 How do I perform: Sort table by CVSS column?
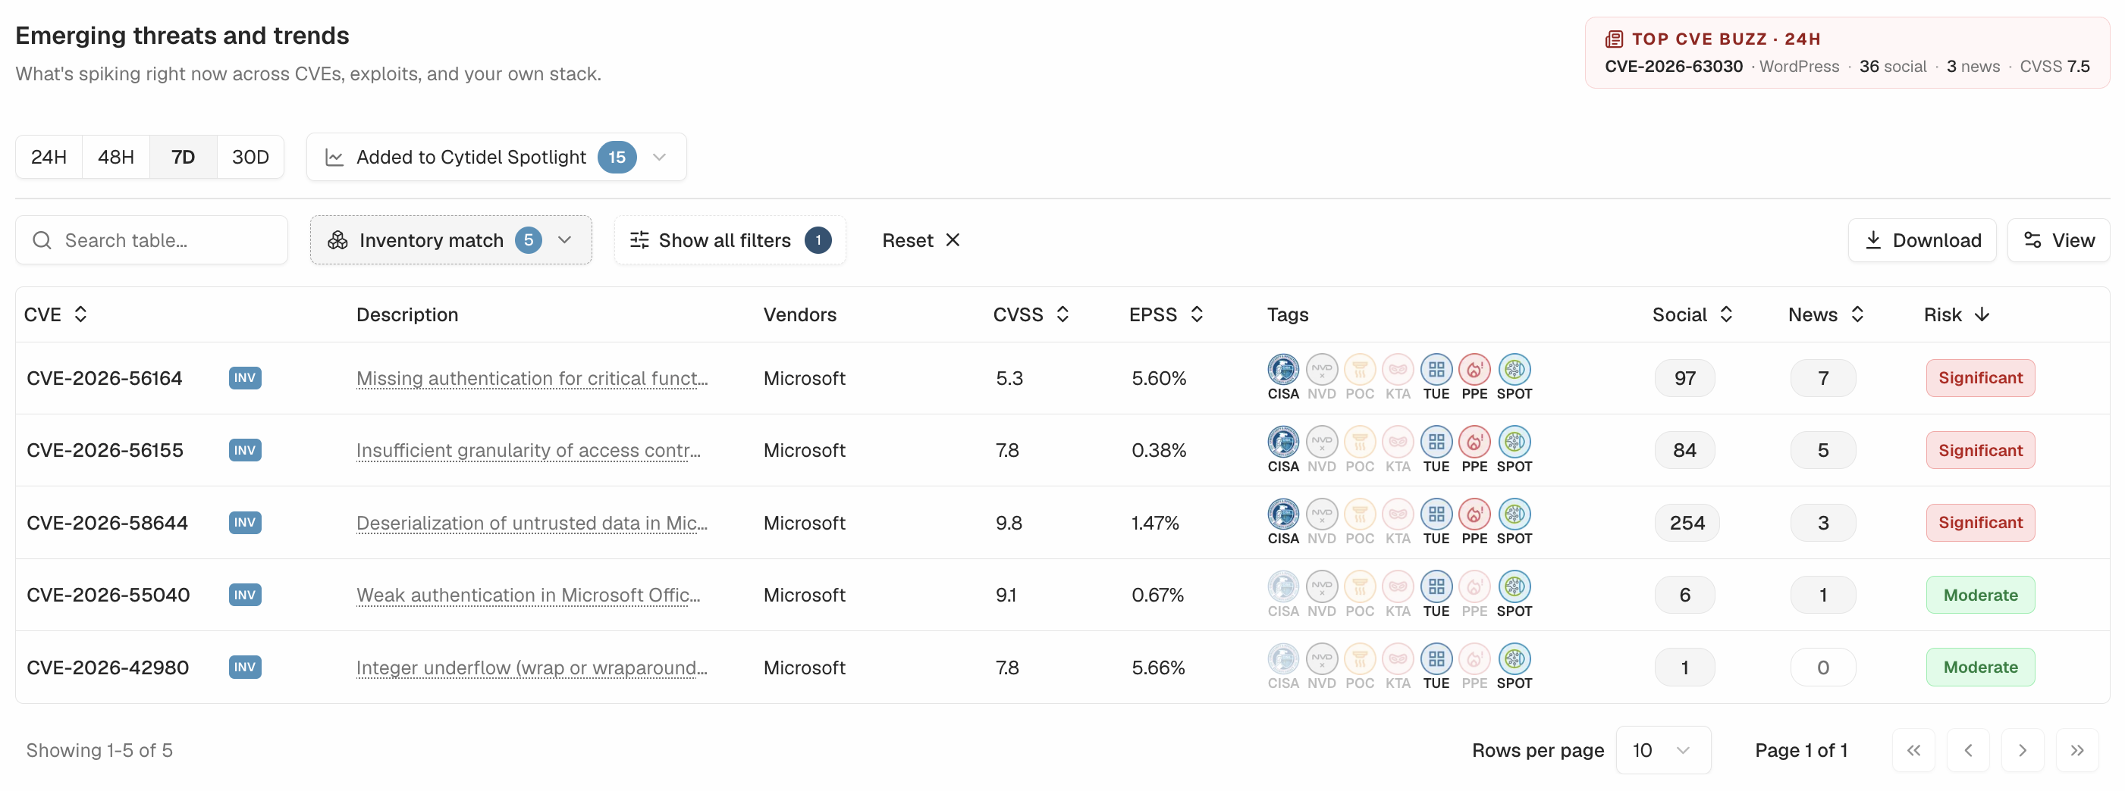coord(1031,314)
